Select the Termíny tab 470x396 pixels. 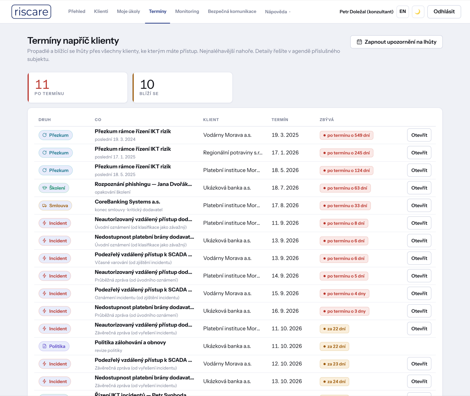[x=158, y=12]
